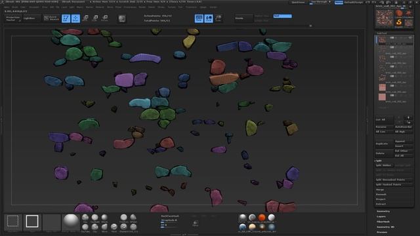The image size is (420, 236).
Task: Activate Quick Sketch mode
Action: point(51,18)
